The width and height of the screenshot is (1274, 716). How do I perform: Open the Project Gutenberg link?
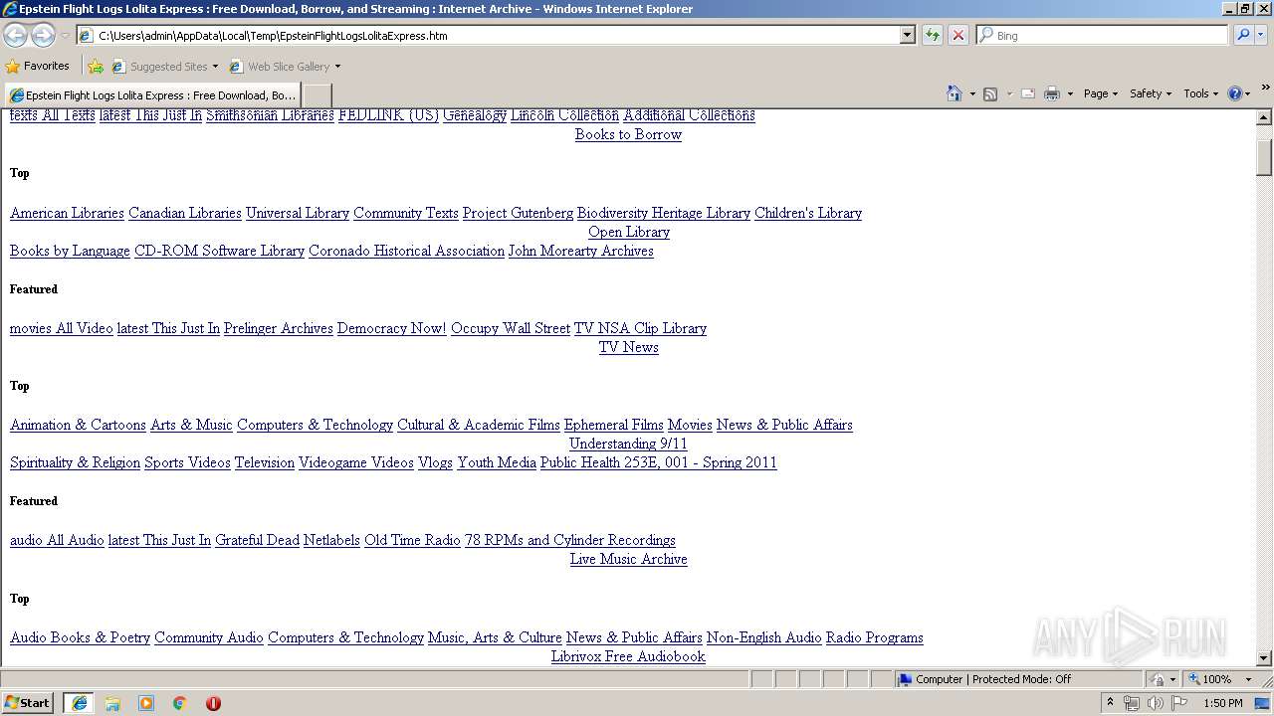coord(518,213)
